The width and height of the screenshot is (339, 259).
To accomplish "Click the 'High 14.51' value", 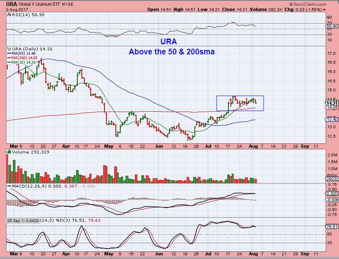I will click(184, 9).
